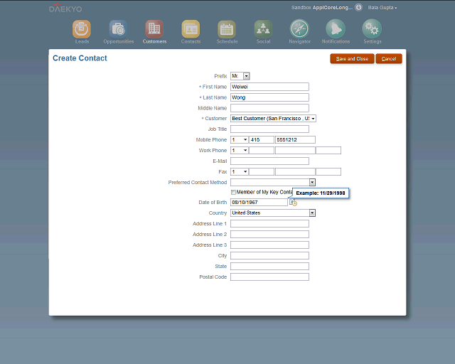Image resolution: width=455 pixels, height=364 pixels.
Task: Click the First Name field
Action: pos(269,87)
